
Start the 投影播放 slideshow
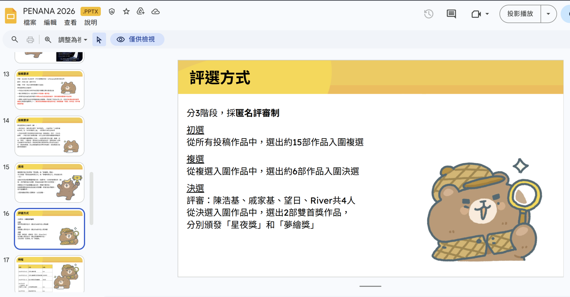tap(520, 14)
